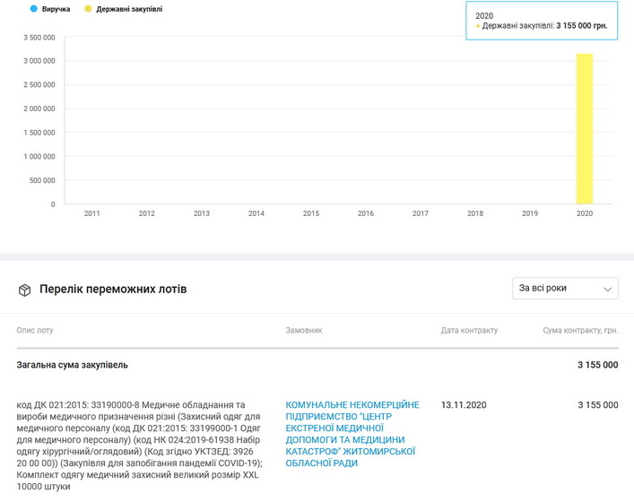Click the Загальна сума закупівель total row
The image size is (634, 502).
[x=73, y=365]
